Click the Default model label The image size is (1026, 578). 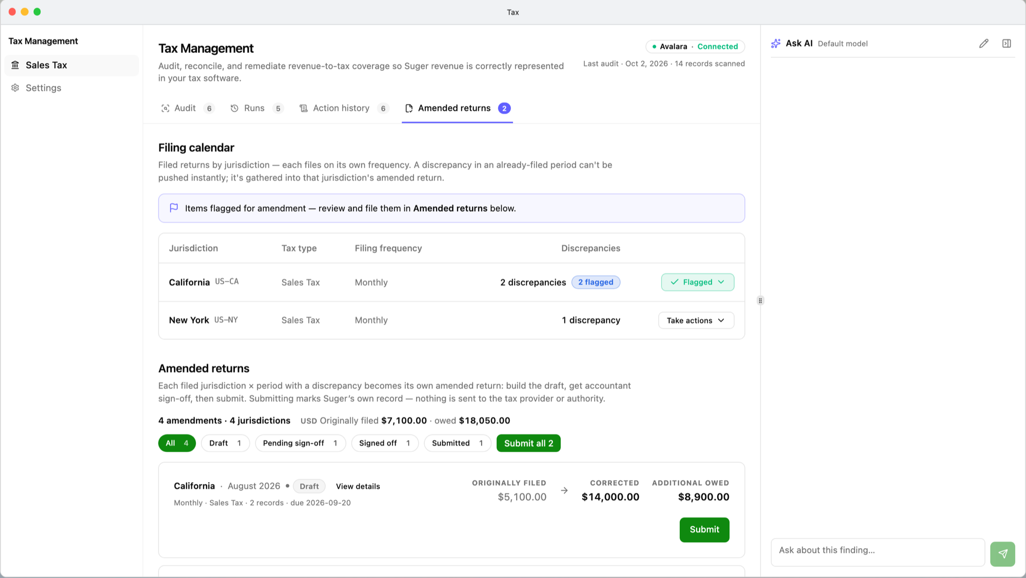coord(842,44)
